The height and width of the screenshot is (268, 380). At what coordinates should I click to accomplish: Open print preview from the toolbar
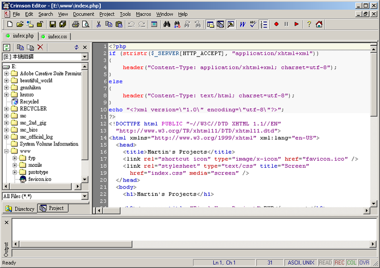click(x=85, y=24)
